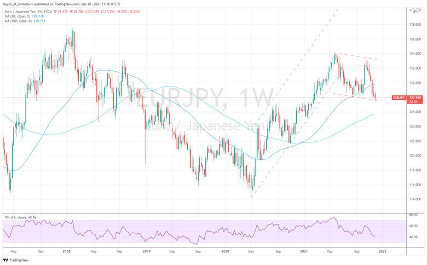Select the 116.000 price axis label
Viewport: 427px width, 265px height.
(x=415, y=185)
